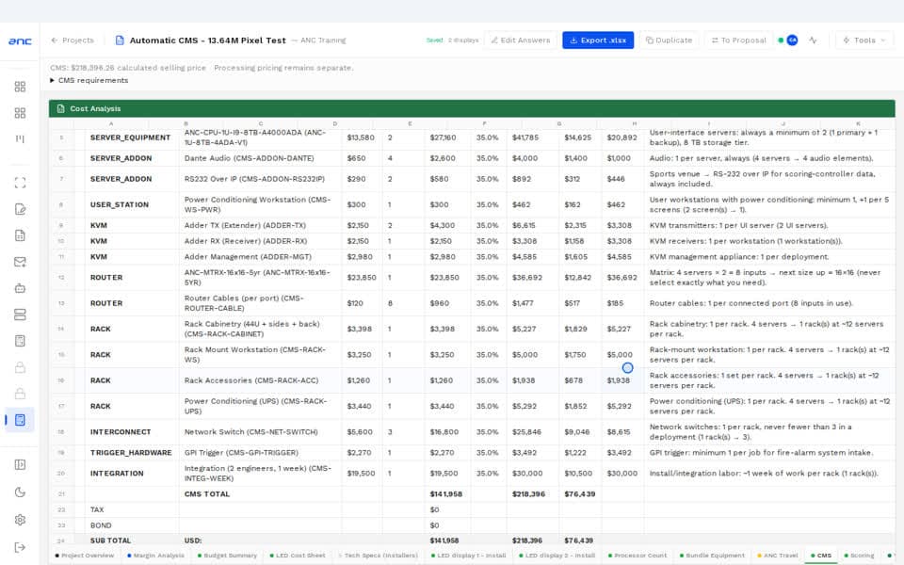Image resolution: width=904 pixels, height=565 pixels.
Task: Select the TRIGGER_HARDWARE category cell
Action: [132, 453]
